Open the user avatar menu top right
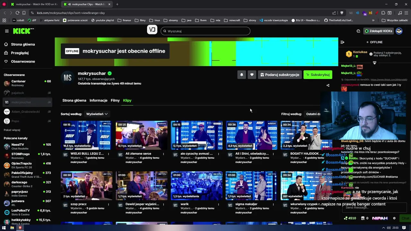 399,31
